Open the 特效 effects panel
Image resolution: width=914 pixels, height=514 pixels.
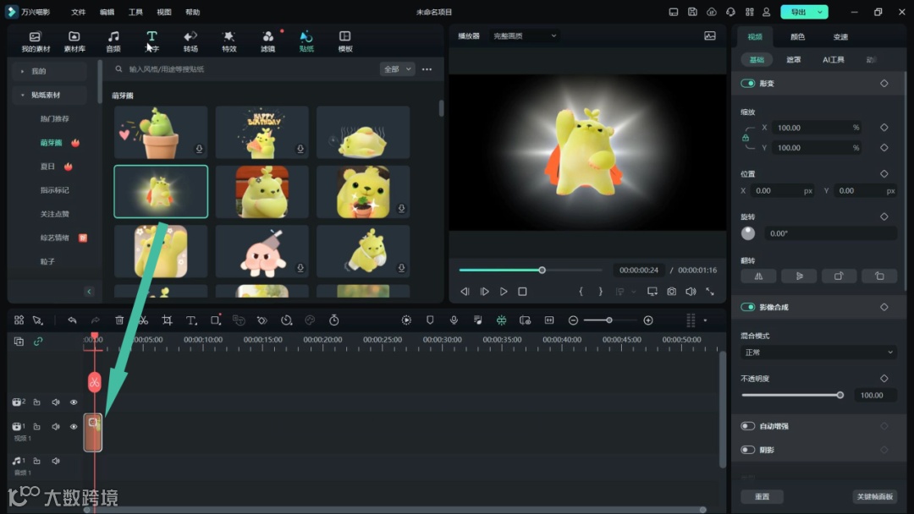[x=229, y=41]
